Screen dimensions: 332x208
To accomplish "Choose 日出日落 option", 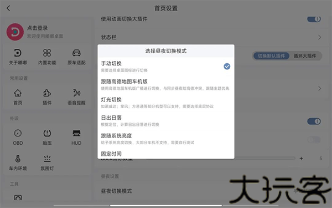I will (166, 120).
